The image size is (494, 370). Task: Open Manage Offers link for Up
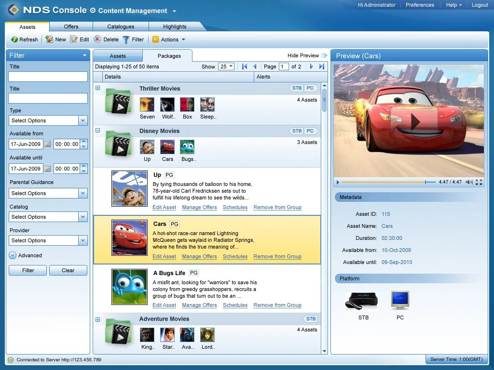tap(199, 207)
